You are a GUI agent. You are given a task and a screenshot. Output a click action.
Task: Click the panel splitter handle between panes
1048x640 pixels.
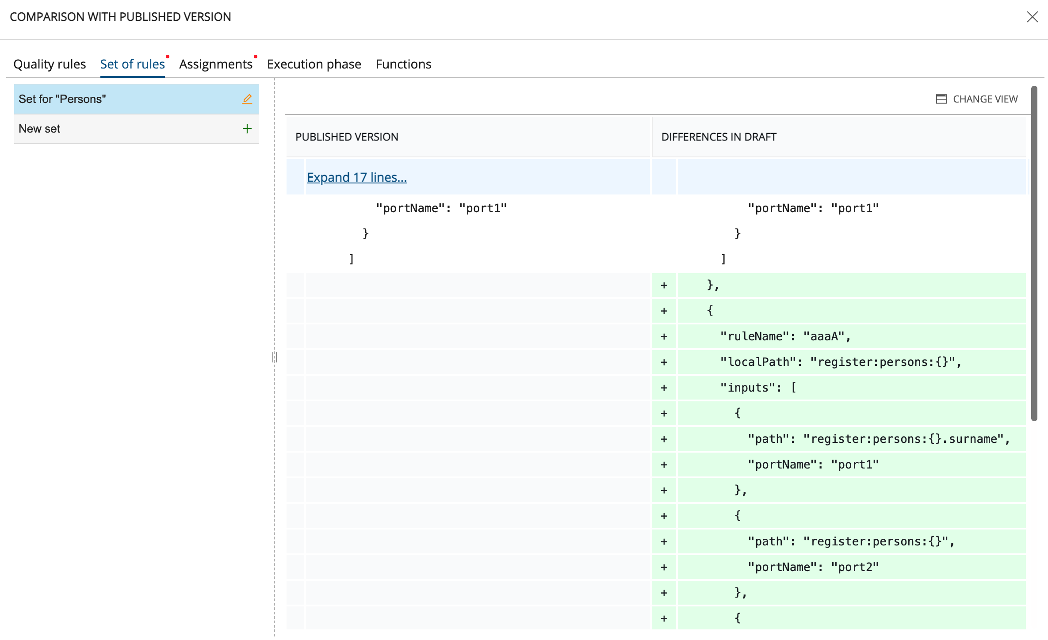(x=275, y=357)
